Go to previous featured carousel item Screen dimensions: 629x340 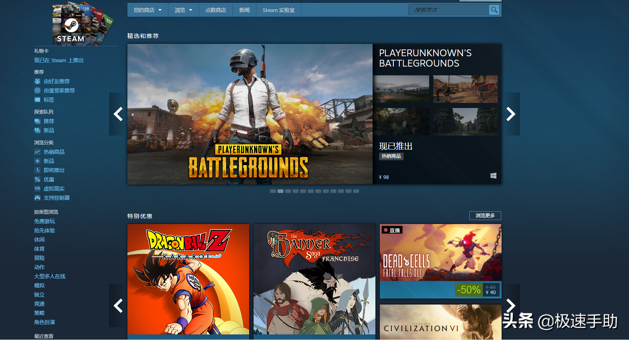point(118,114)
